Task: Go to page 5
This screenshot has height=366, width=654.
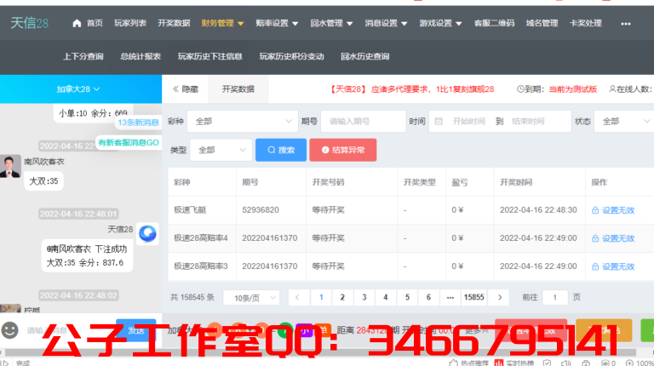Action: coord(407,297)
